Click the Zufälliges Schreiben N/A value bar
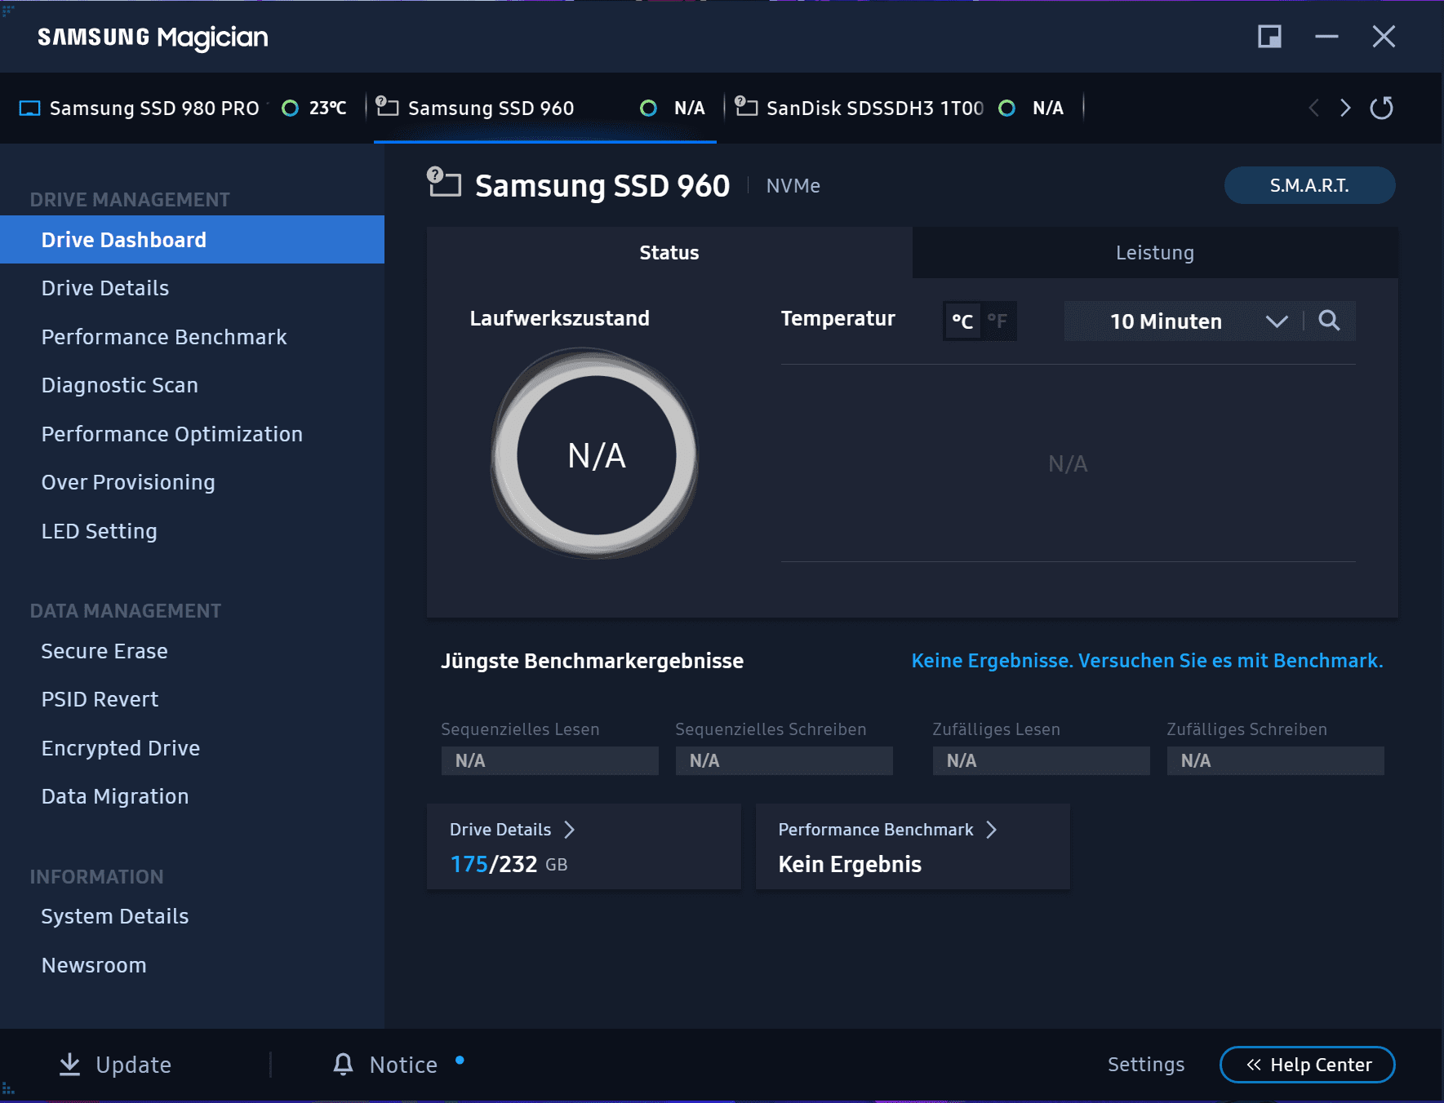Viewport: 1444px width, 1103px height. [x=1275, y=761]
